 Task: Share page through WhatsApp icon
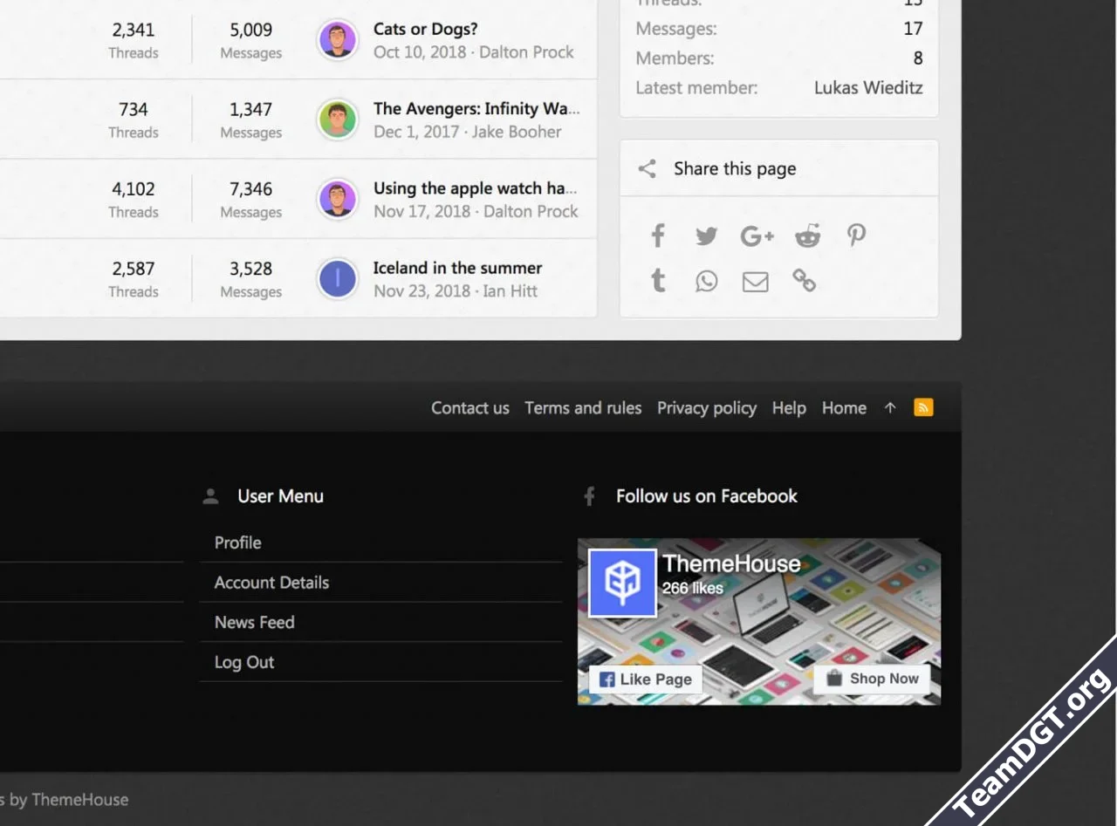(x=707, y=281)
